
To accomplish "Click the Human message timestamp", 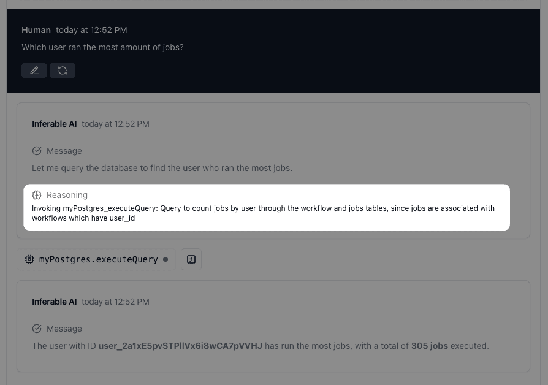I will [91, 30].
